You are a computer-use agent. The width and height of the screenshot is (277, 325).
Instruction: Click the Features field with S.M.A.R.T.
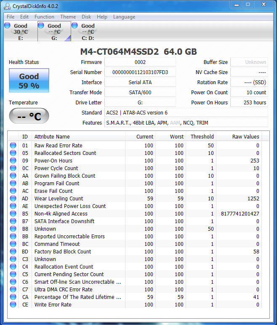[x=186, y=123]
